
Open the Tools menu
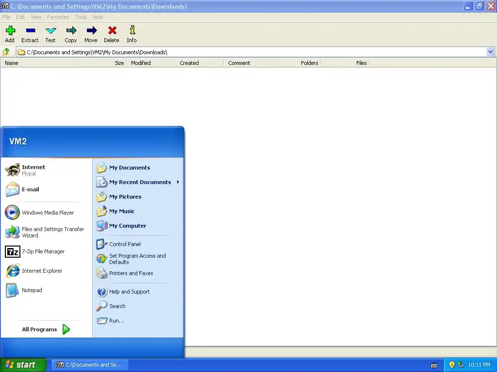[81, 17]
